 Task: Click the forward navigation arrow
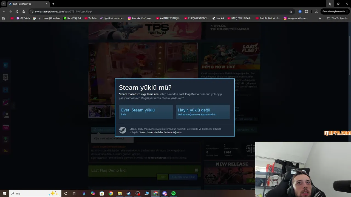point(10,11)
